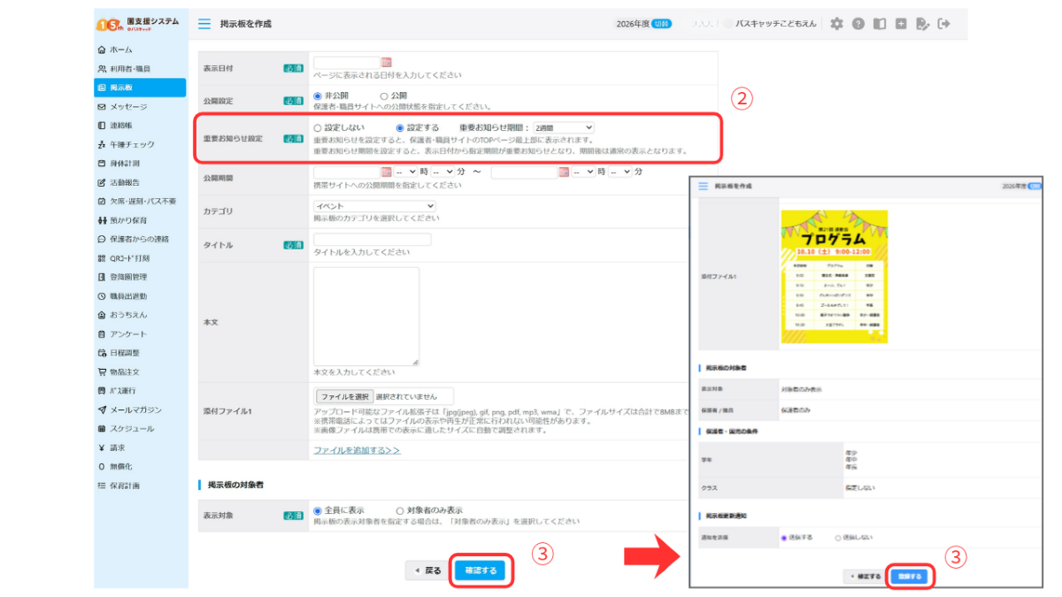
Task: Click the 切替 badge next to 2026年度
Action: [x=661, y=24]
